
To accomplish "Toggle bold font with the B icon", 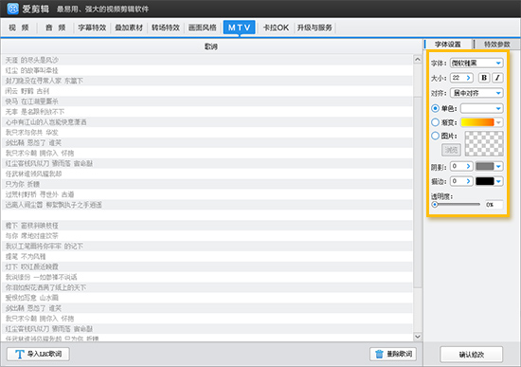I will coord(484,78).
